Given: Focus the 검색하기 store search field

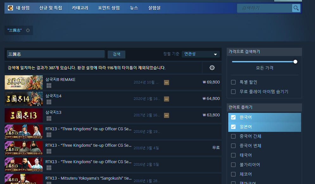Looking at the screenshot, I should coord(264,8).
